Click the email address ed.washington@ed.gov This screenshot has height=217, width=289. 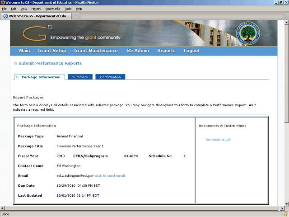[x=75, y=176]
